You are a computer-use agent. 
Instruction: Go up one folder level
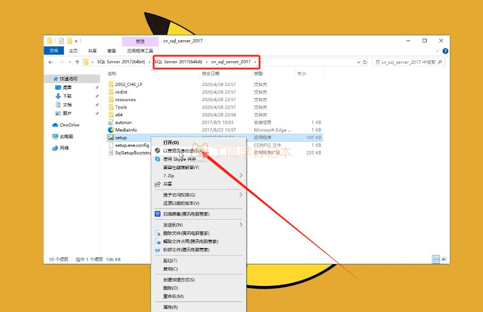point(77,62)
